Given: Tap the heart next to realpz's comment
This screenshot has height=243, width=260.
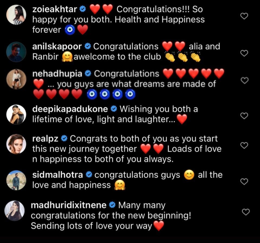Looking at the screenshot, I should [x=244, y=145].
